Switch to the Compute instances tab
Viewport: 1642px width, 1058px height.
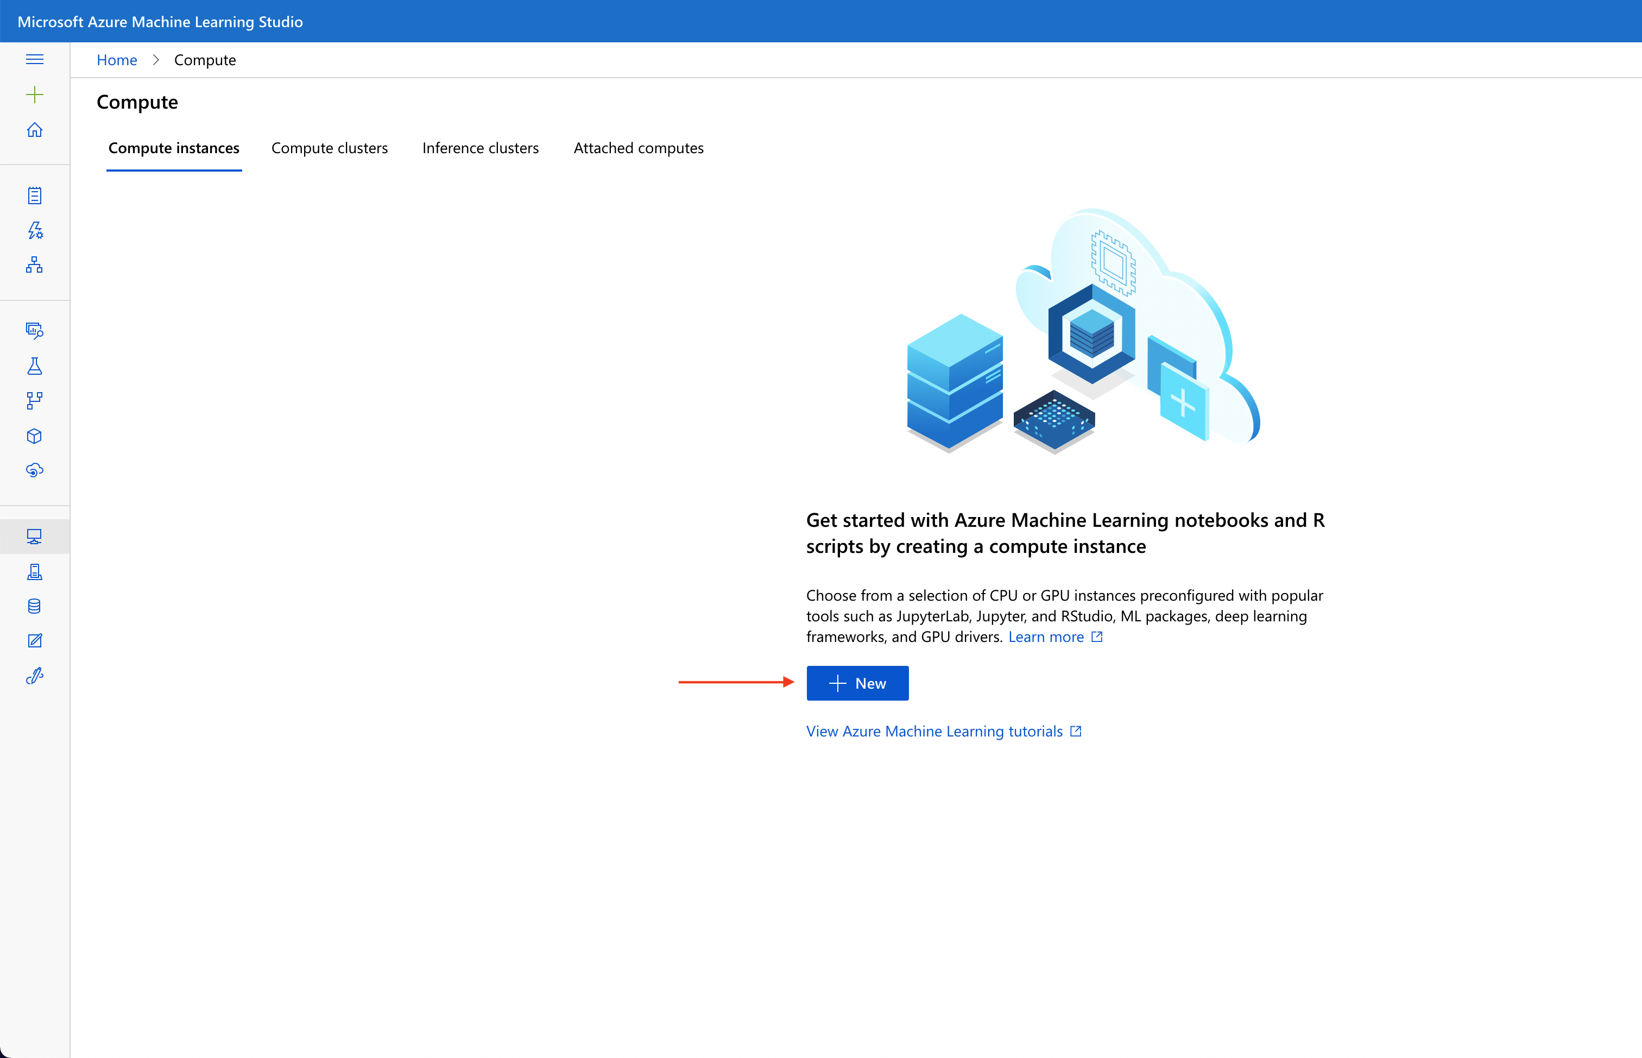pyautogui.click(x=174, y=148)
